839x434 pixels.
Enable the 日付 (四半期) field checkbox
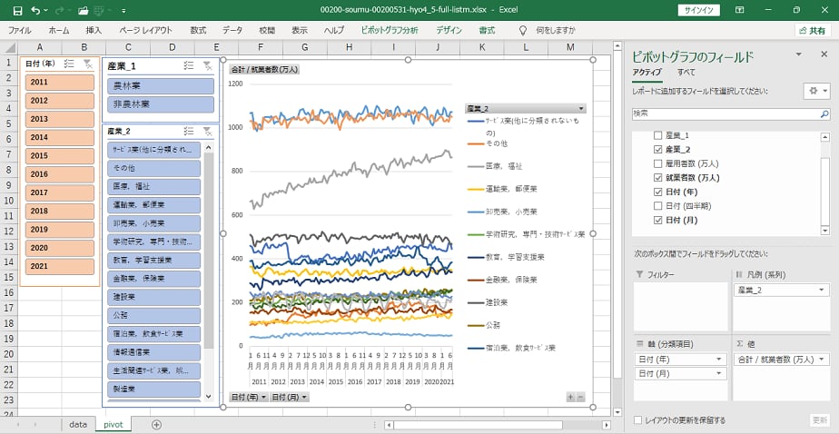coord(658,205)
